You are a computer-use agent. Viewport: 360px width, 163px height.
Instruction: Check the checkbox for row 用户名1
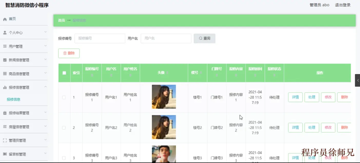[64, 97]
